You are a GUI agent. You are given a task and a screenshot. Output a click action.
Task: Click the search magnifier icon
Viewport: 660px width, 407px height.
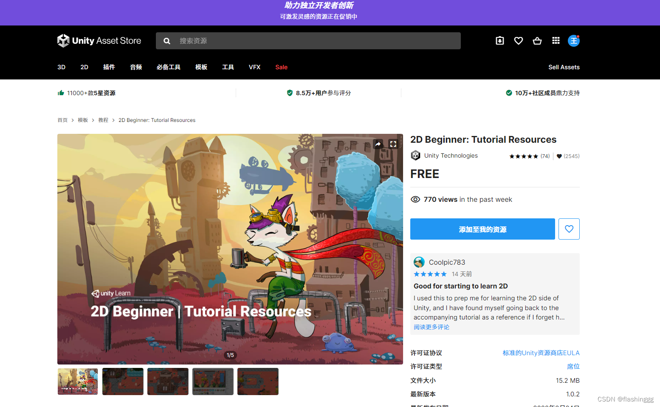click(x=167, y=41)
